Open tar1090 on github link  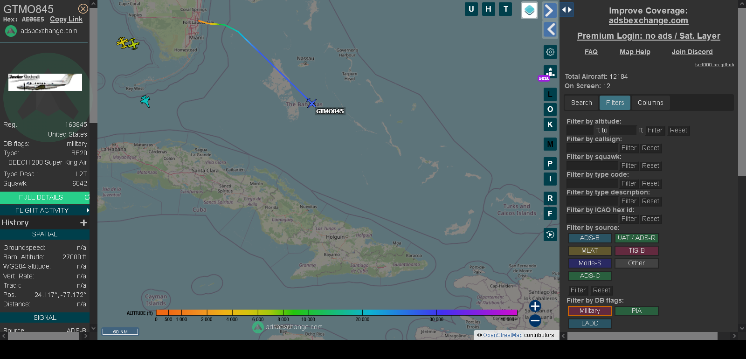click(714, 65)
